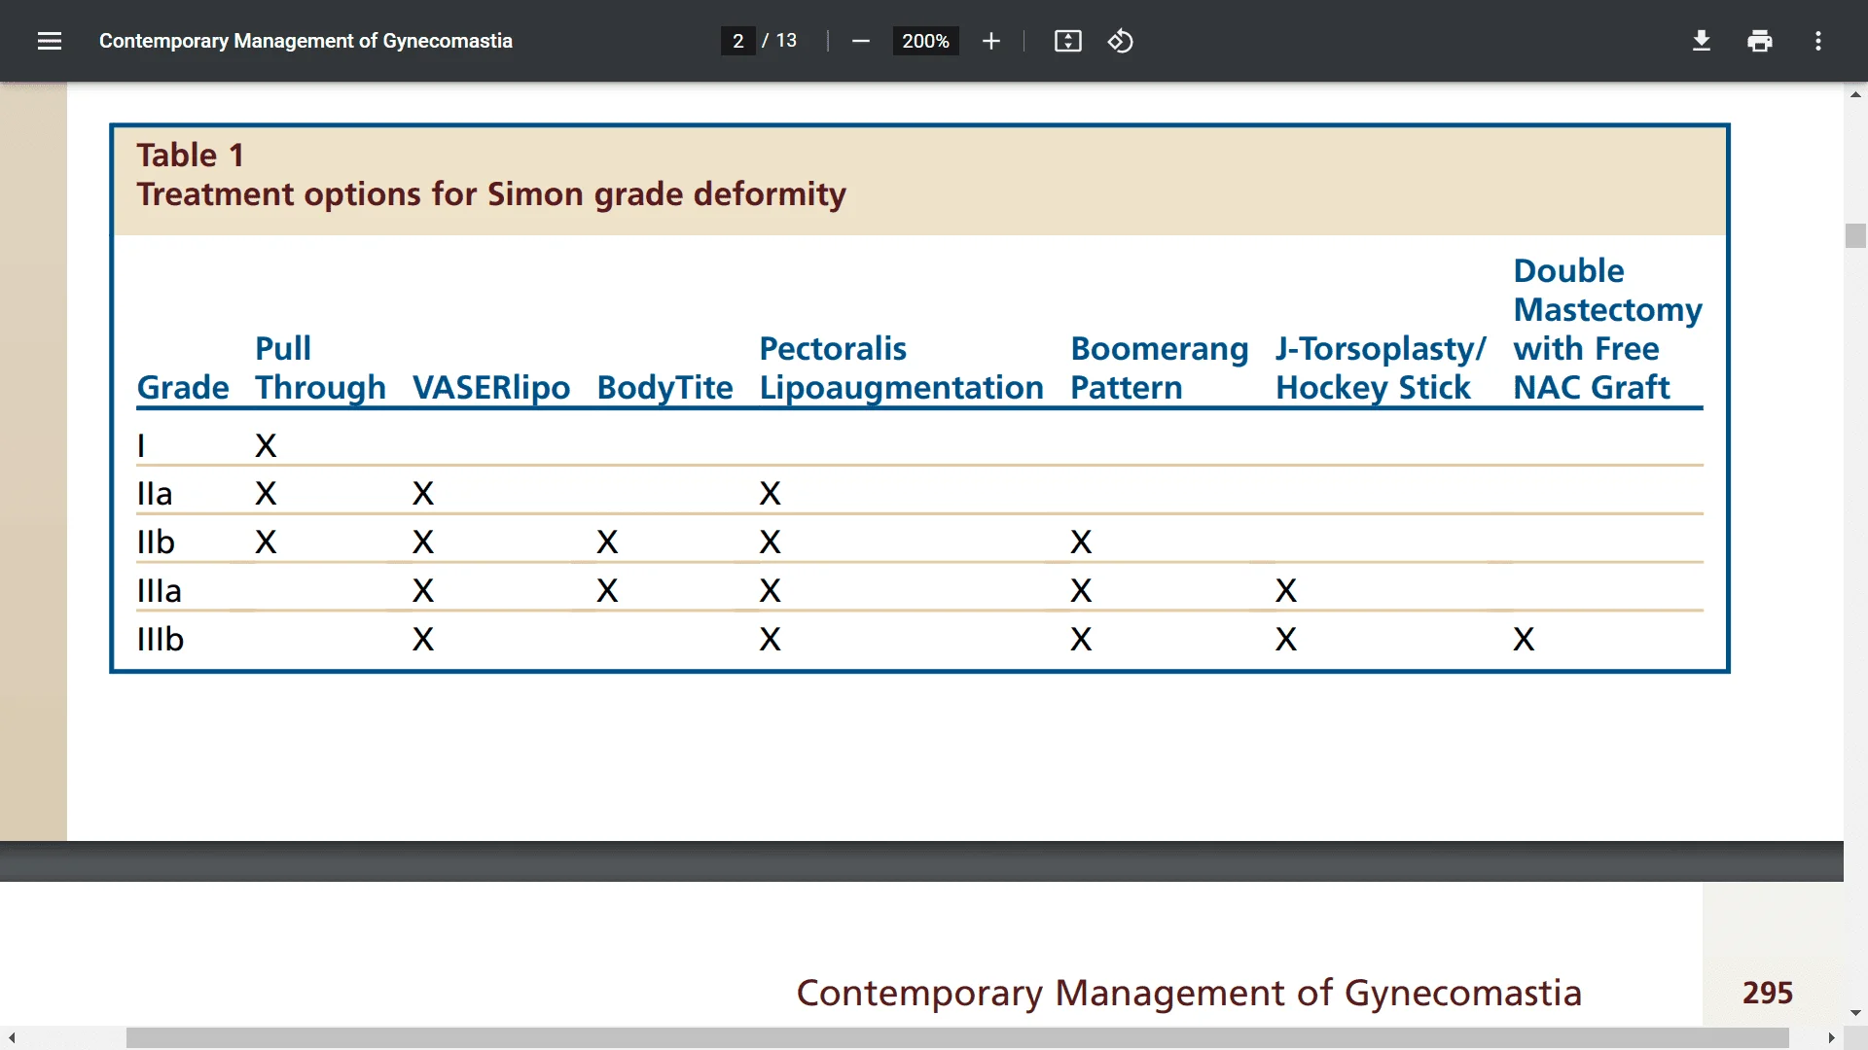This screenshot has width=1868, height=1050.
Task: Click the 'Pull Through' column header
Action: (320, 367)
